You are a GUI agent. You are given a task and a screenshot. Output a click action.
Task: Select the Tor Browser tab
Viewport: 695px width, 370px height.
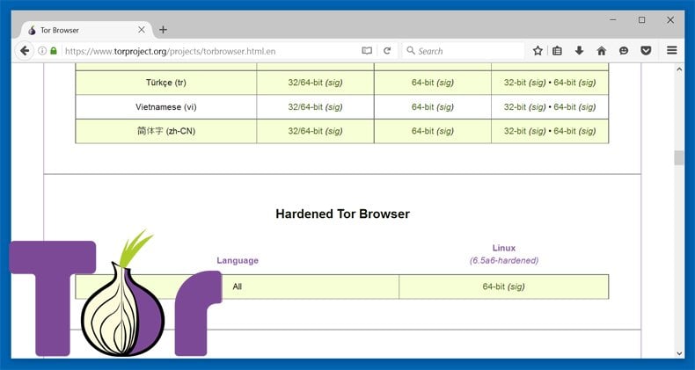pyautogui.click(x=84, y=30)
